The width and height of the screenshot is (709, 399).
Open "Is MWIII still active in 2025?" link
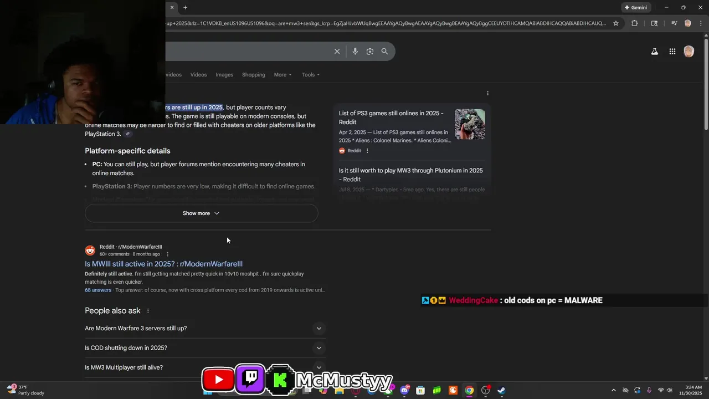(x=163, y=264)
